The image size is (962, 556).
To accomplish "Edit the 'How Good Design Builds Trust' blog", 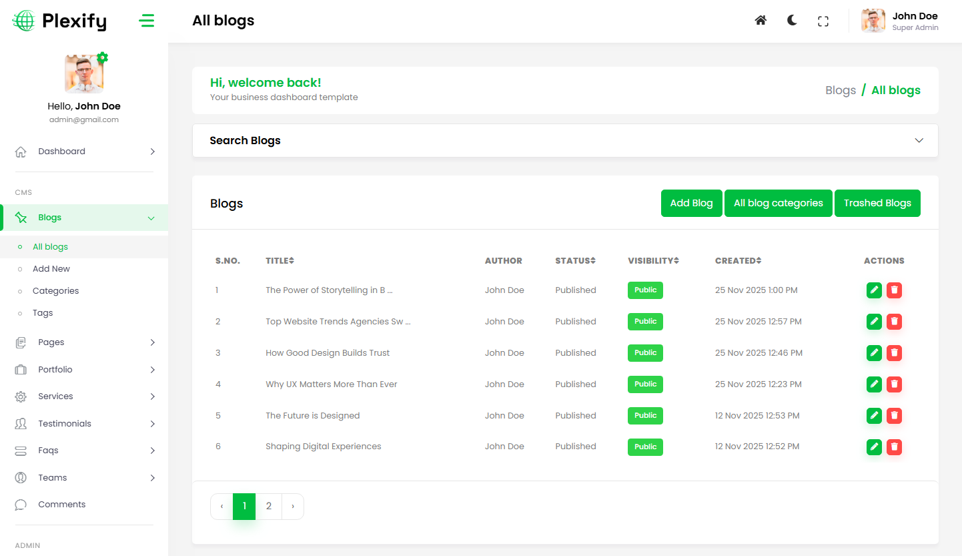I will 874,353.
